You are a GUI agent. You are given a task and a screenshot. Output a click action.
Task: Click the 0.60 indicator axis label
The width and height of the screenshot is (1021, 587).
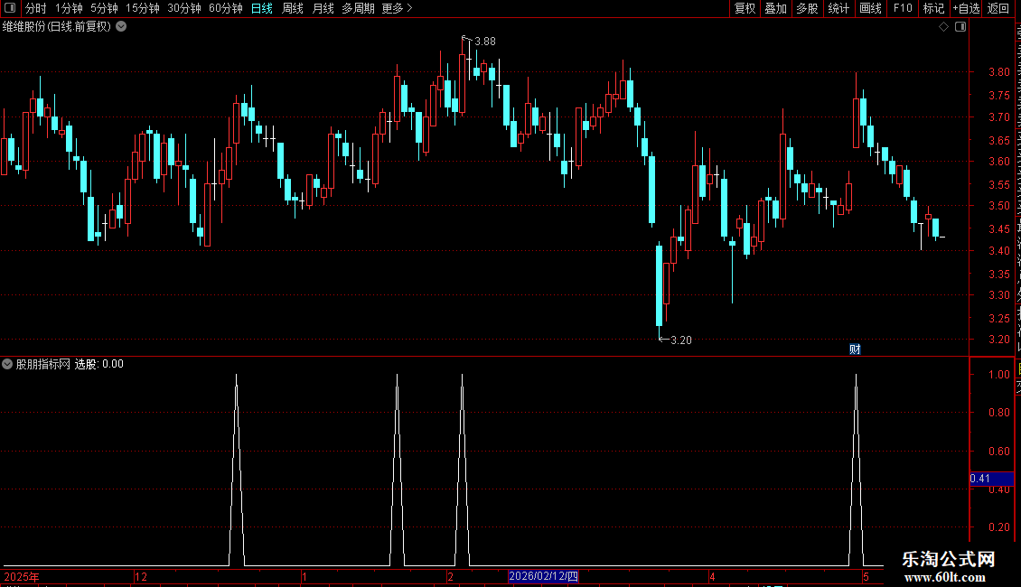point(999,451)
